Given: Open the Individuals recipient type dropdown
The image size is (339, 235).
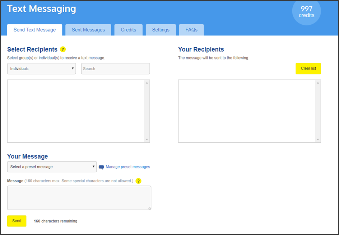Looking at the screenshot, I should (x=42, y=69).
